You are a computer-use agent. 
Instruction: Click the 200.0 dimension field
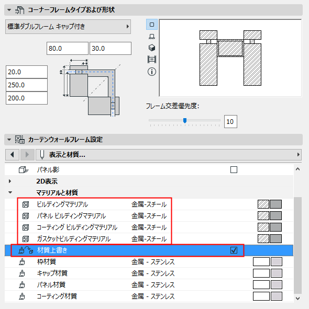(x=27, y=98)
